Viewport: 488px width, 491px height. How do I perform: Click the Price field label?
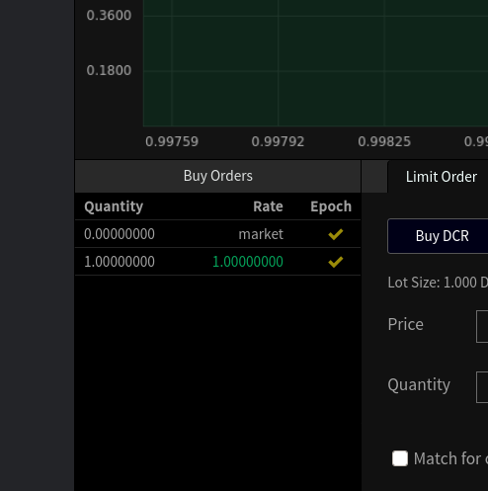(x=405, y=324)
